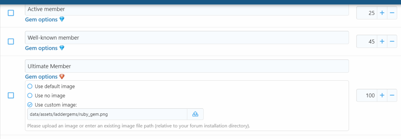Click the ruby_gem.png image path field
Viewport: 401px width, 139px height.
click(x=107, y=114)
